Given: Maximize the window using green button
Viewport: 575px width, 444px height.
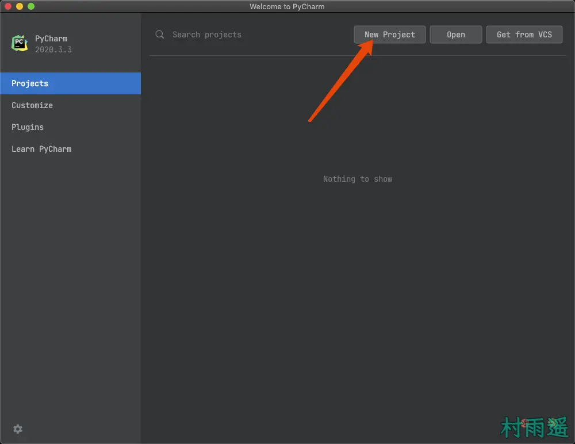Looking at the screenshot, I should pos(31,6).
